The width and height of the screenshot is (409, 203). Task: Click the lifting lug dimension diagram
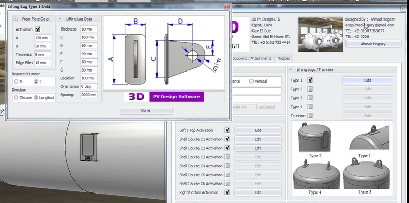point(164,52)
